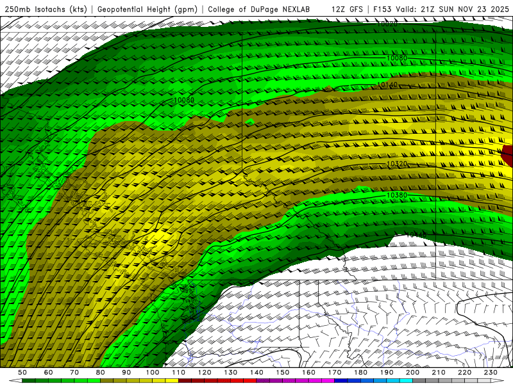Click the '190' color bar scale label

pyautogui.click(x=387, y=372)
